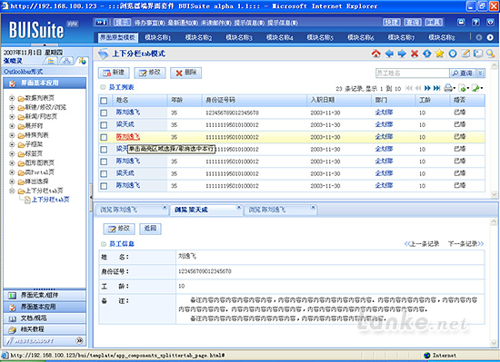Click the magnifier search icon in page toolbar
Screen dimensions: 500x362
point(490,54)
